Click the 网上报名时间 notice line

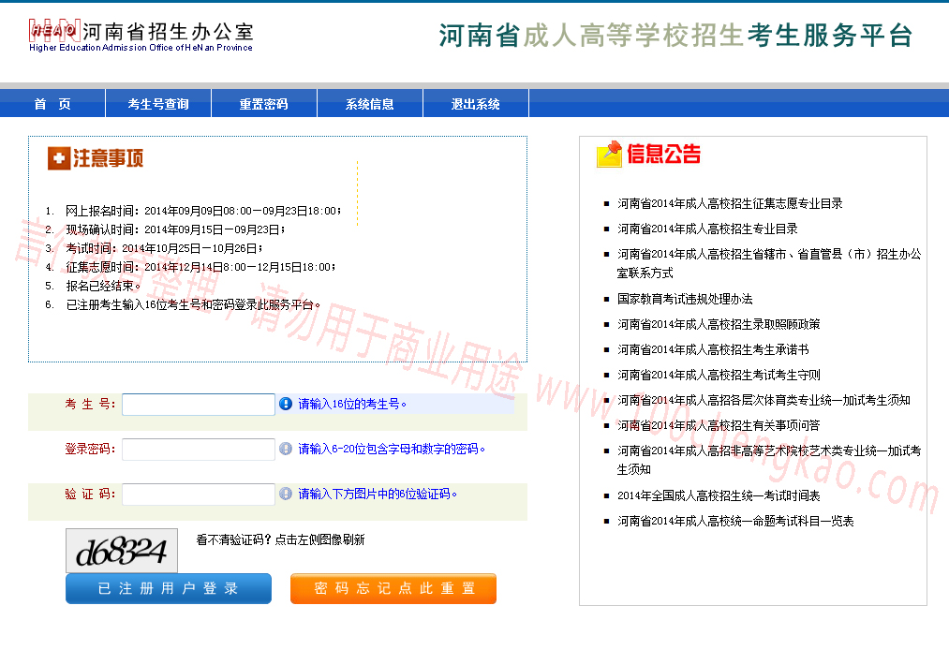tap(203, 211)
